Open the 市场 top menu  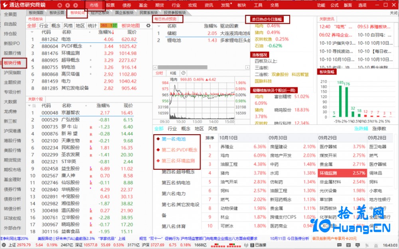click(x=94, y=5)
